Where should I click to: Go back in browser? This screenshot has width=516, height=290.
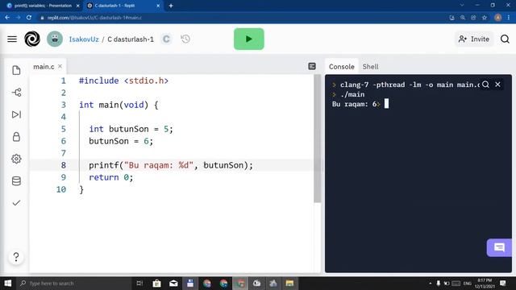coord(7,18)
